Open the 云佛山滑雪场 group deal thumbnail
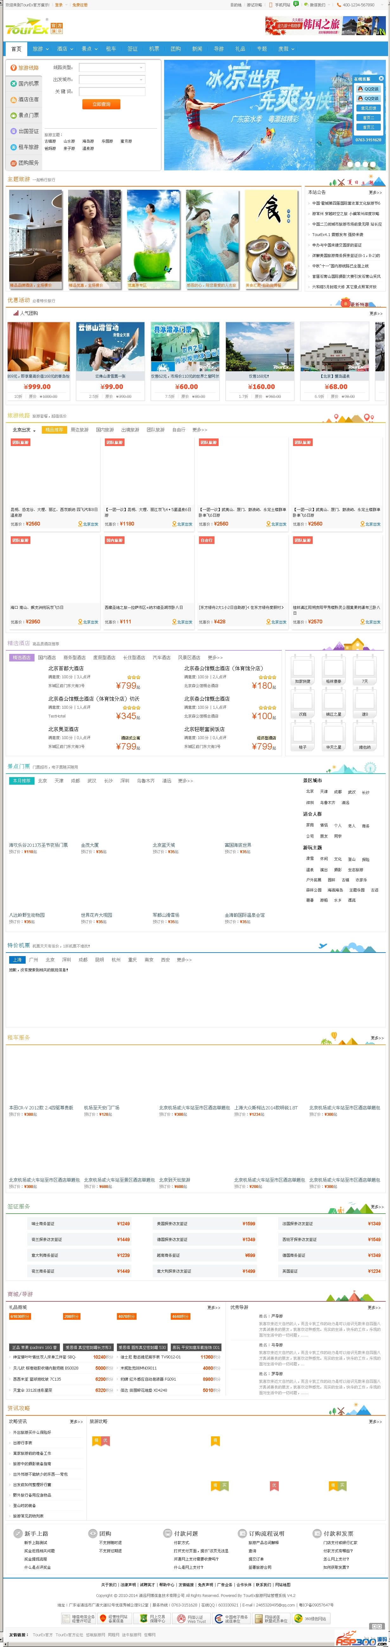The height and width of the screenshot is (1647, 390). pyautogui.click(x=110, y=347)
